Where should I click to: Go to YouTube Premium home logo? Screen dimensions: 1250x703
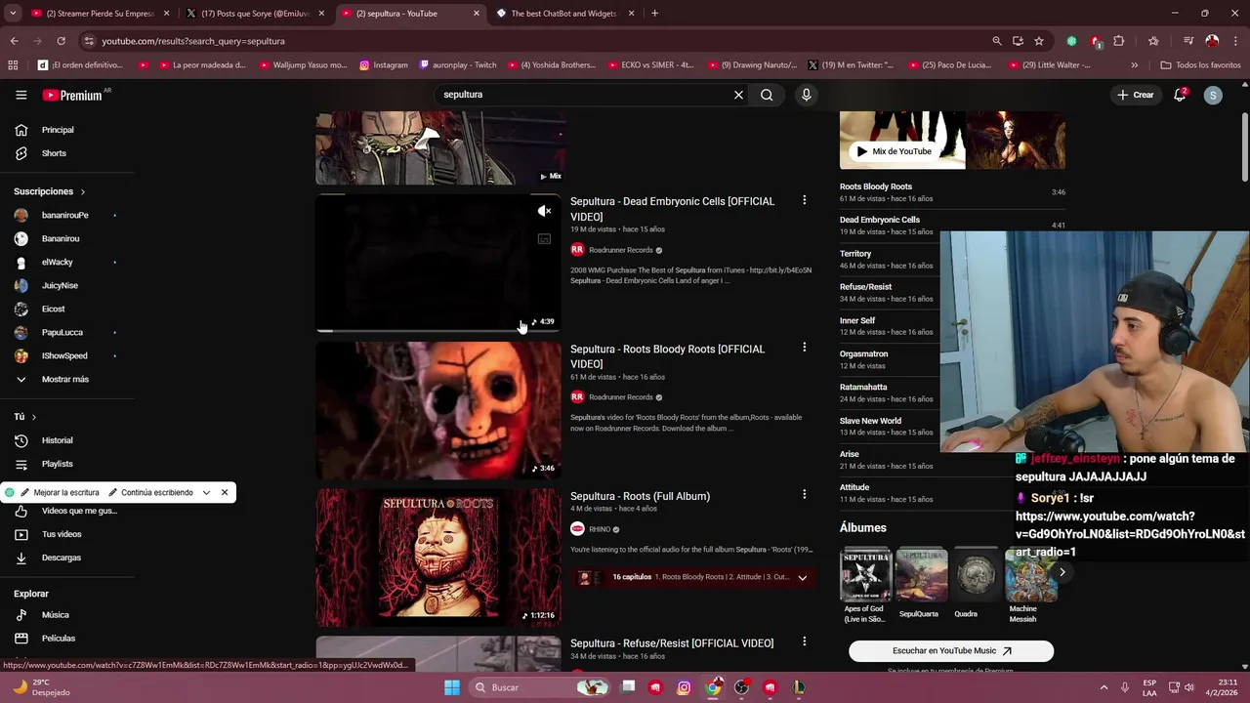72,95
